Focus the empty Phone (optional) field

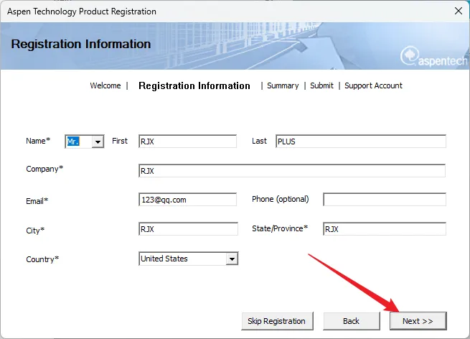pos(385,200)
